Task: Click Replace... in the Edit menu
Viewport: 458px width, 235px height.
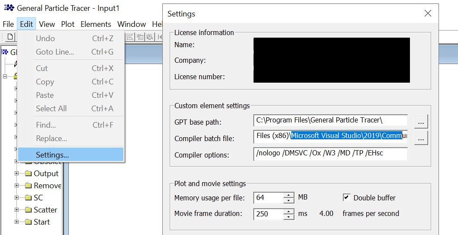Action: (71, 138)
